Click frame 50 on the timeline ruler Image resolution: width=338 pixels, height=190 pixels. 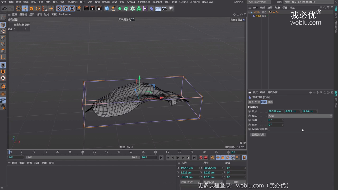131,152
